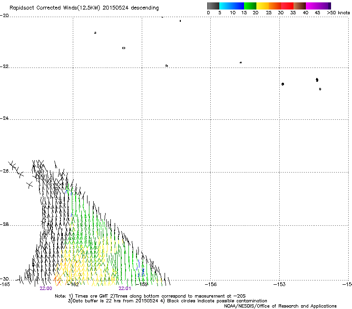The width and height of the screenshot is (352, 309).
Task: Click the longitude label '-153'
Action: coord(280,284)
